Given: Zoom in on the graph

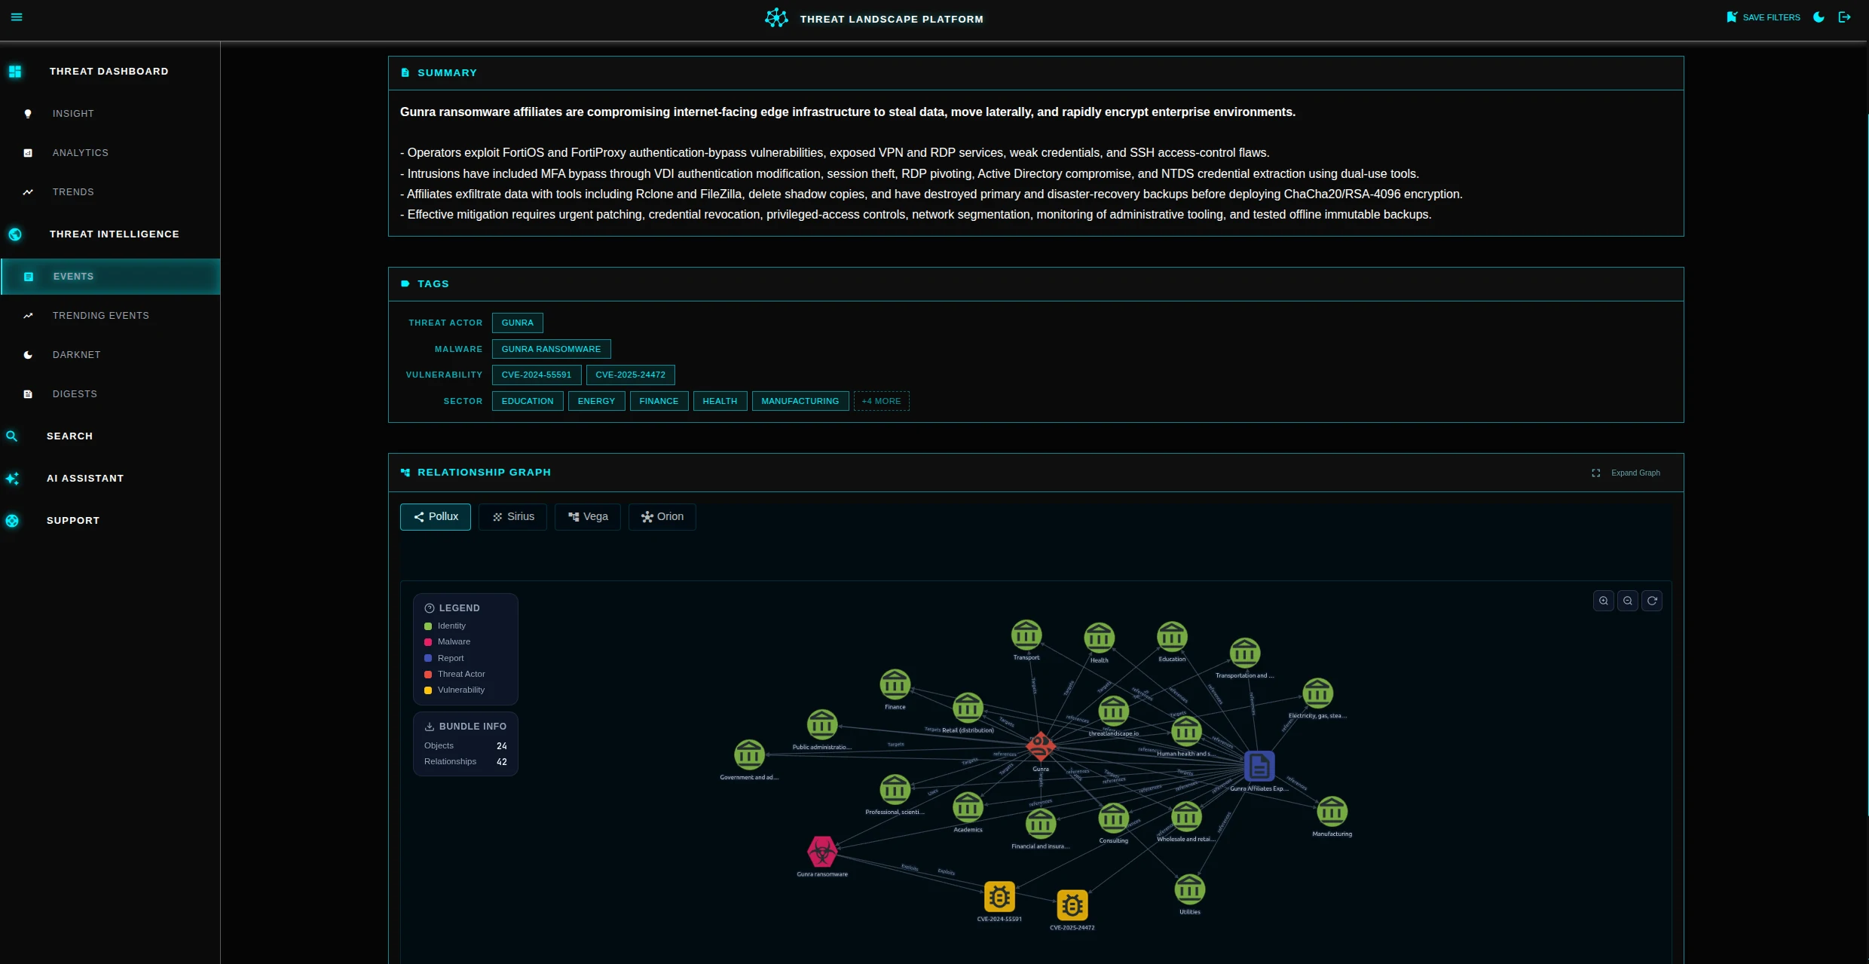Looking at the screenshot, I should pos(1604,601).
